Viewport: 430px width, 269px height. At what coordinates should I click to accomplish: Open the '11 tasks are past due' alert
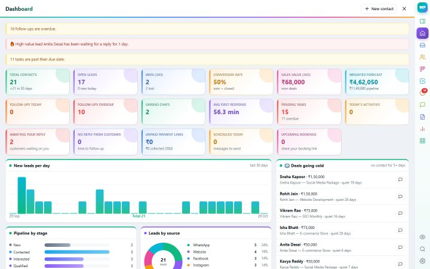coord(207,59)
